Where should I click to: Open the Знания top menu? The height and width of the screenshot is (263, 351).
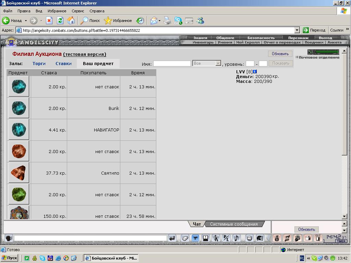point(200,38)
